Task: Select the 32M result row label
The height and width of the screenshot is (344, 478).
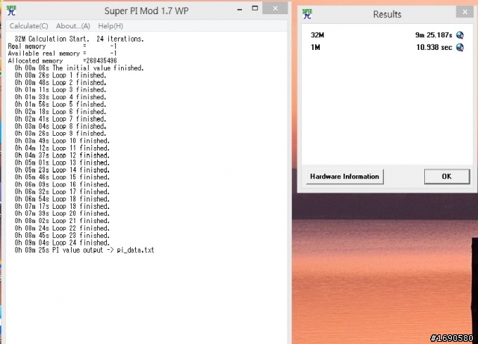Action: 317,35
